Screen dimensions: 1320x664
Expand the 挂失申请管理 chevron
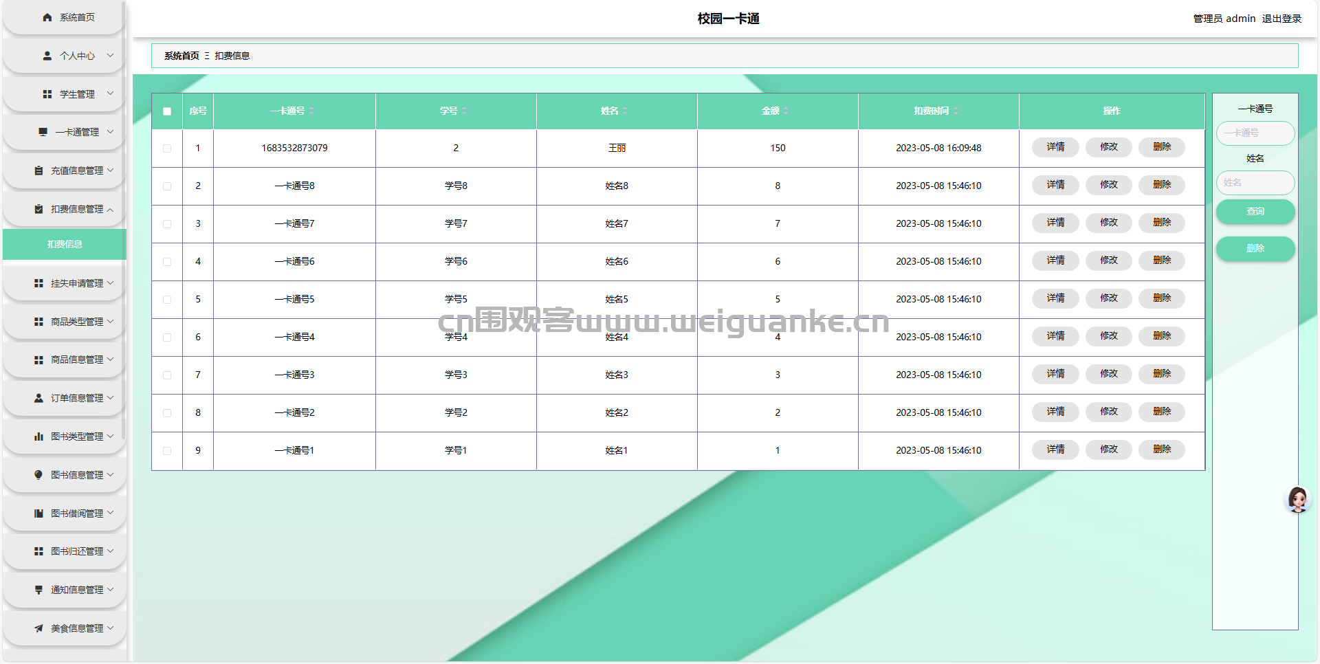(x=110, y=283)
